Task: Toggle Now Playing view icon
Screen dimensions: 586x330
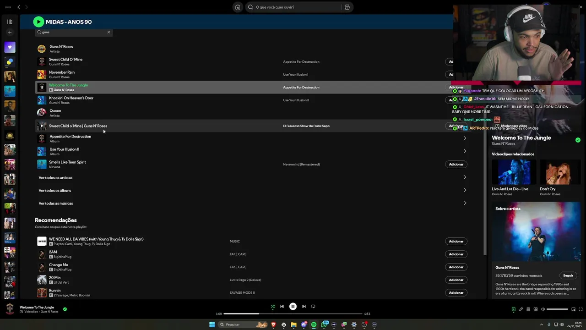Action: click(513, 309)
